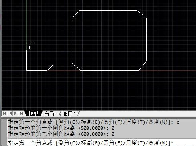
Task: Switch to the 模型 tab
Action: coord(33,114)
